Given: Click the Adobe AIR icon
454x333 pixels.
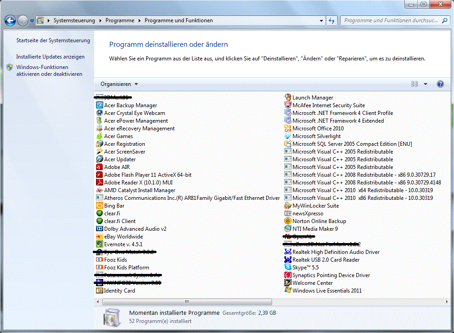Looking at the screenshot, I should [x=99, y=167].
